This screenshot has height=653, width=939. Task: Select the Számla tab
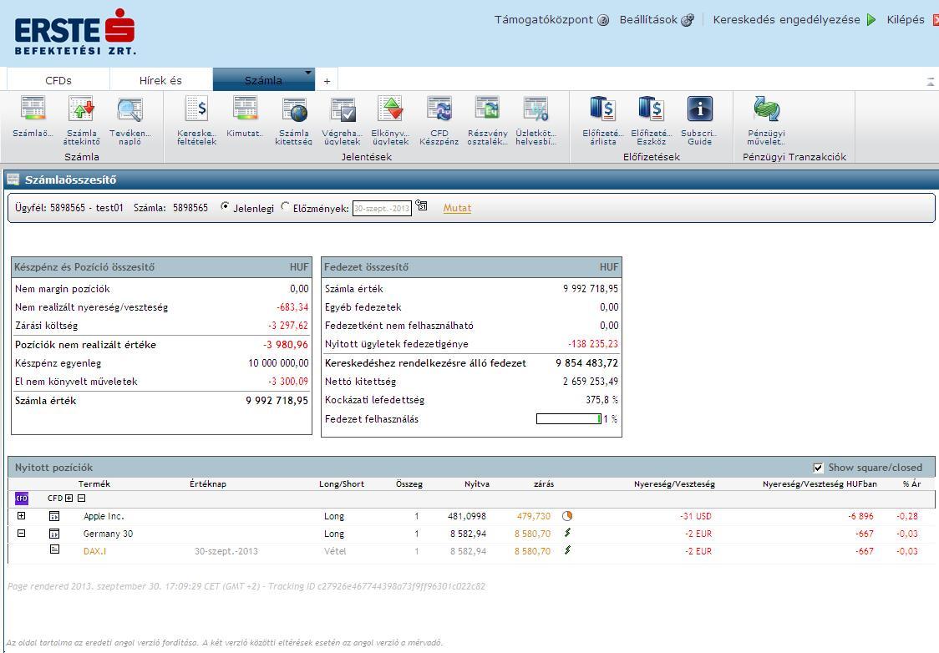pos(263,79)
